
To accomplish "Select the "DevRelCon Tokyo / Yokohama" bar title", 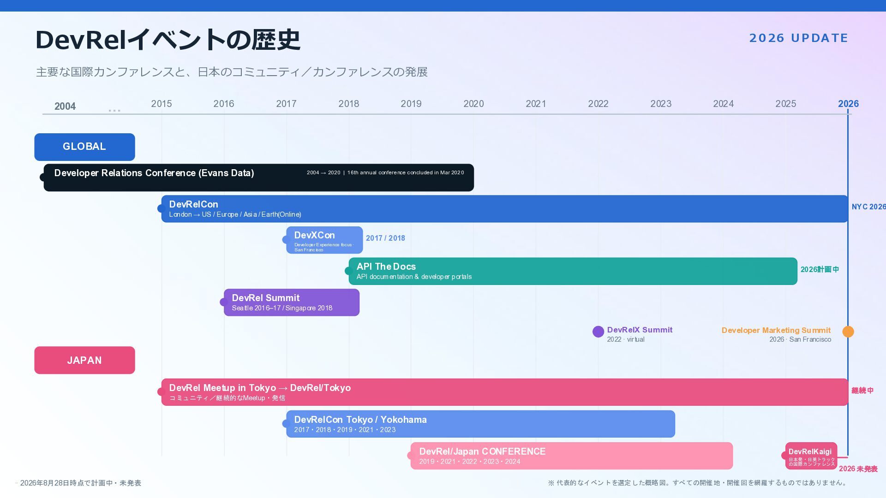I will (360, 420).
